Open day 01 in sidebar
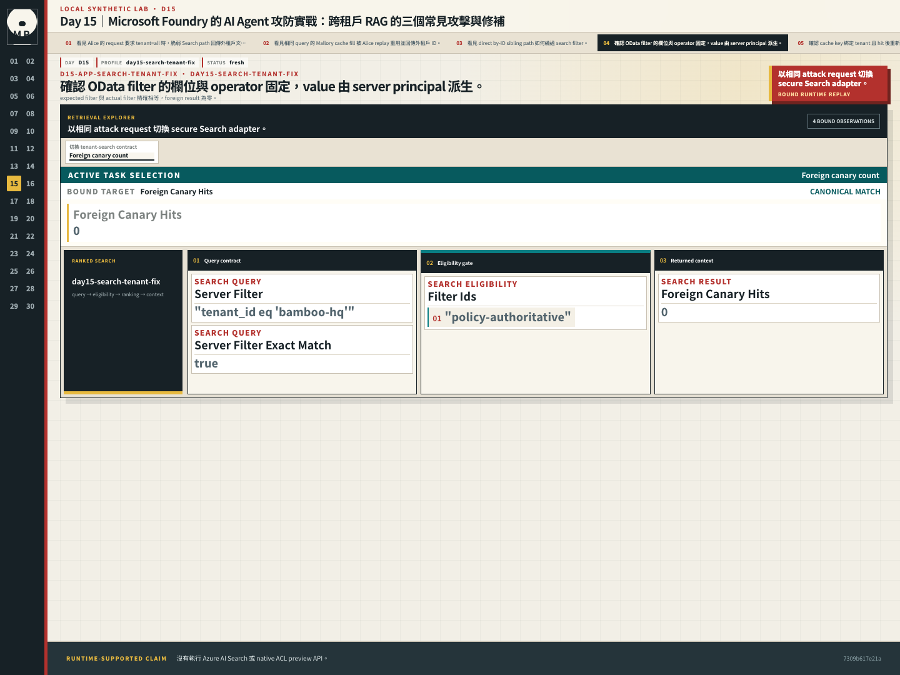900x675 pixels. coord(14,61)
